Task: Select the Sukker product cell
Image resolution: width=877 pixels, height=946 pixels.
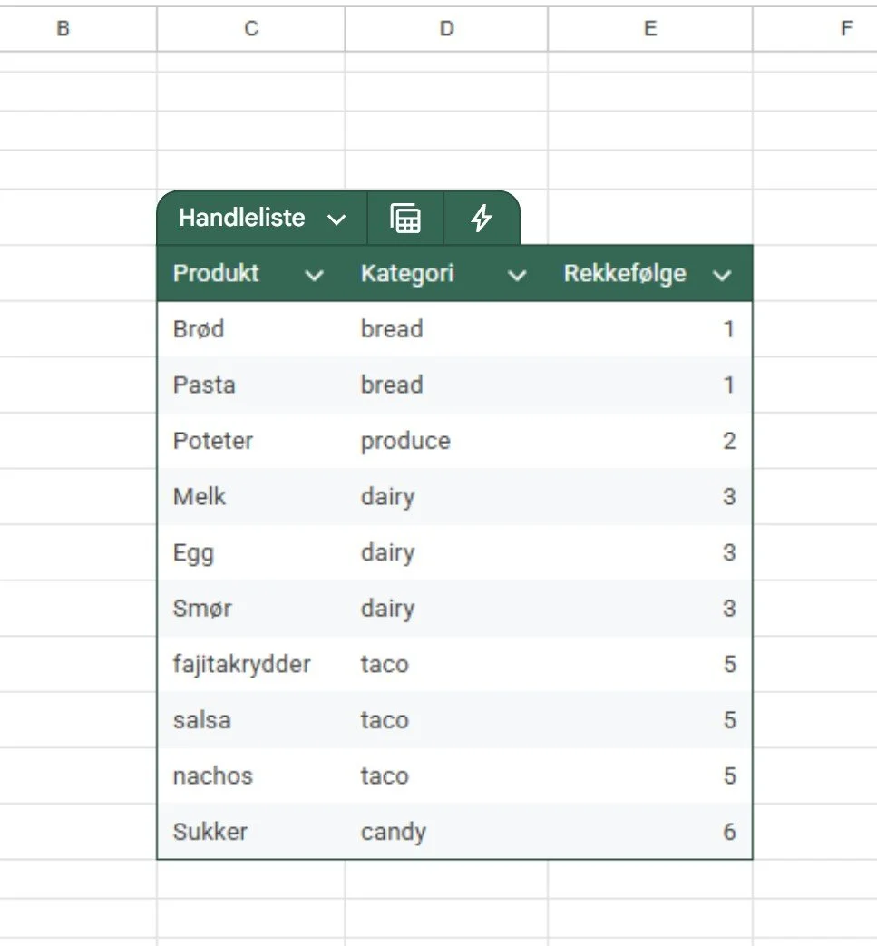Action: pos(251,832)
